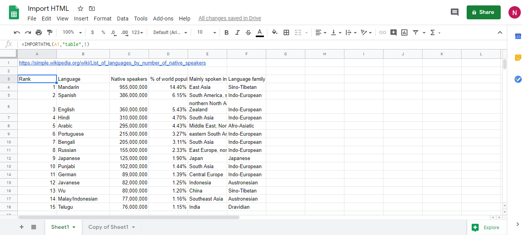
Task: Open the Format menu
Action: 103,19
